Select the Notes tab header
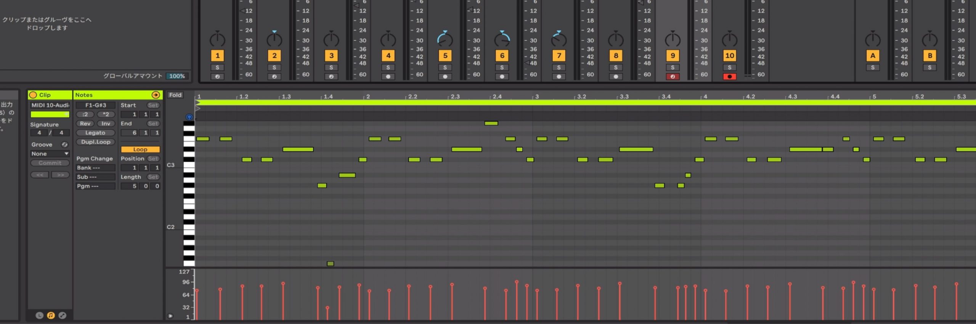976x324 pixels. [118, 95]
